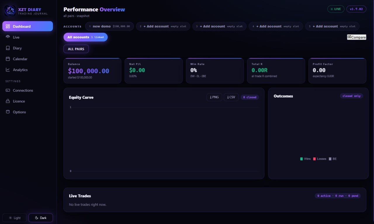
Task: Select the ALL PAIRS filter
Action: pos(76,49)
